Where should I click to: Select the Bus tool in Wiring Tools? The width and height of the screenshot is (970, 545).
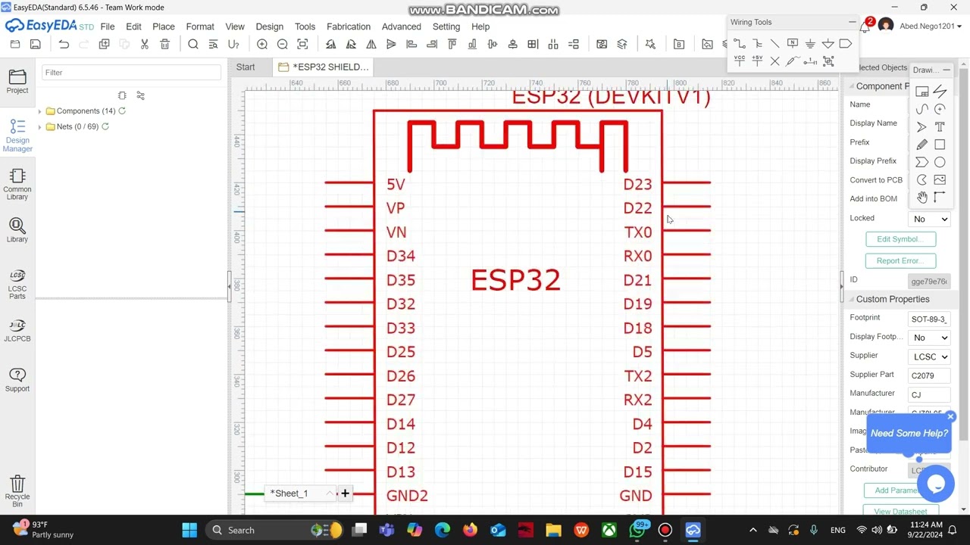coord(757,44)
